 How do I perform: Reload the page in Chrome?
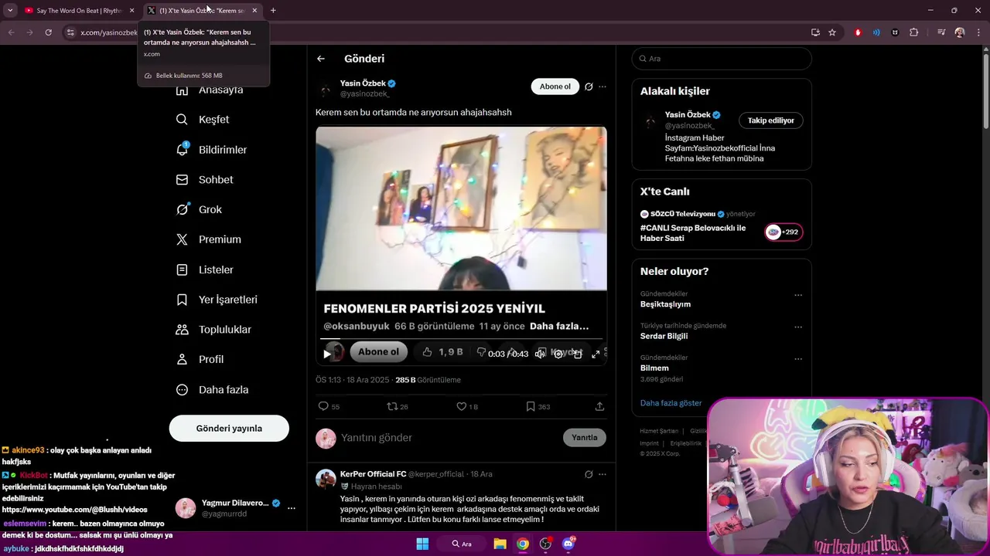point(48,32)
